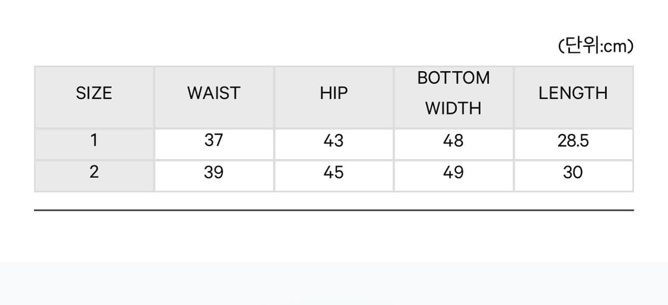Select the size 2 row label
Screen dimensions: 668x305
[x=94, y=173]
